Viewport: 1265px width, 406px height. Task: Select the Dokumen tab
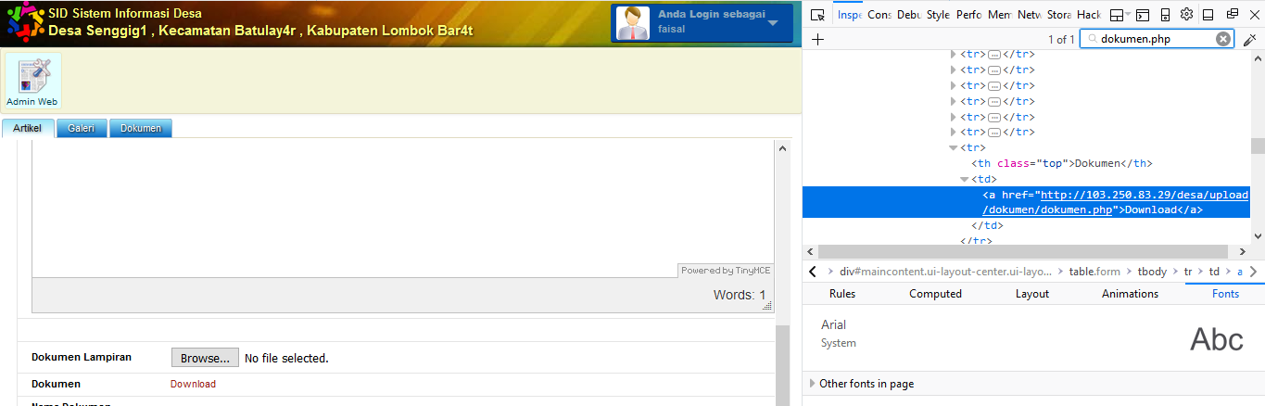click(141, 128)
